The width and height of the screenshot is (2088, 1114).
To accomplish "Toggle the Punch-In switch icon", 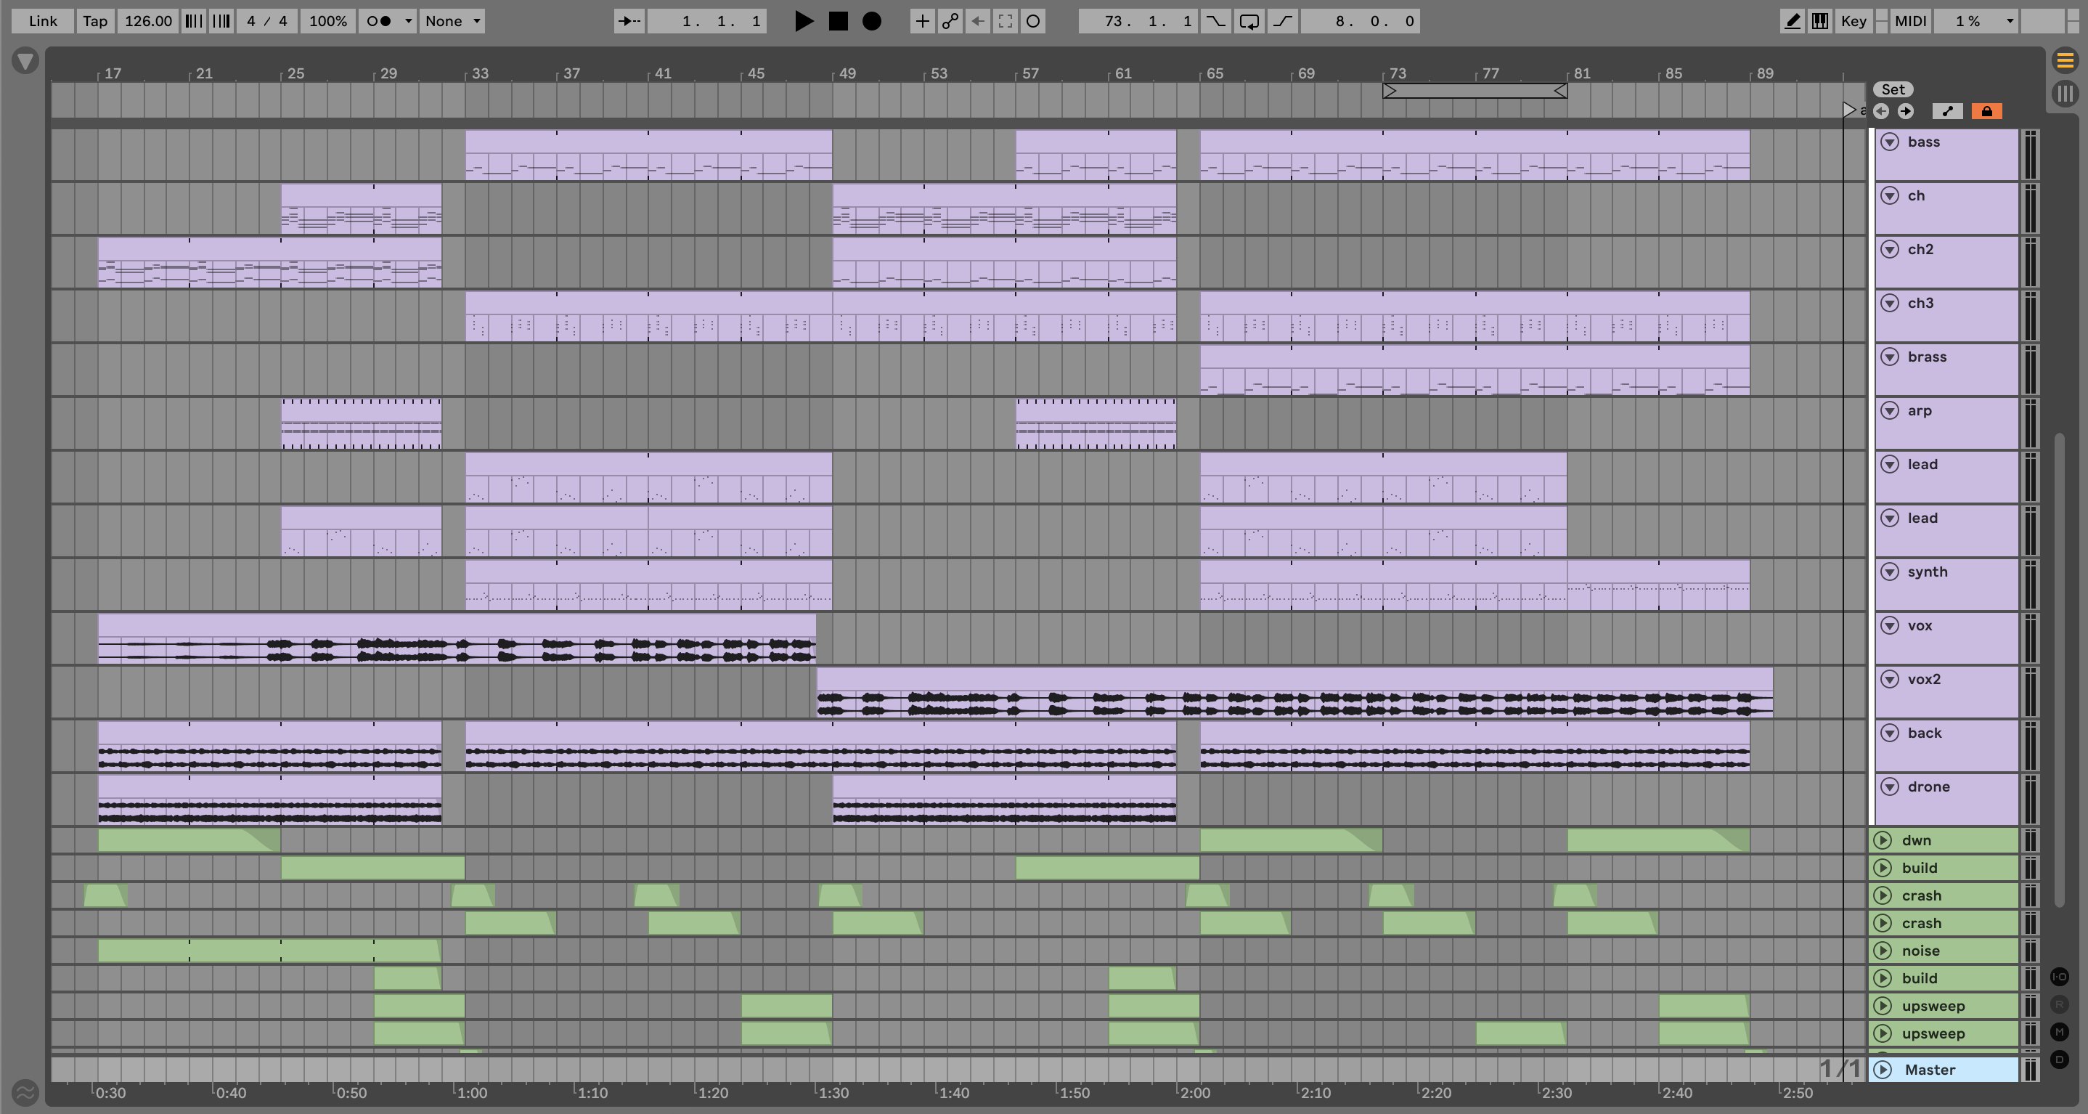I will tap(1216, 21).
